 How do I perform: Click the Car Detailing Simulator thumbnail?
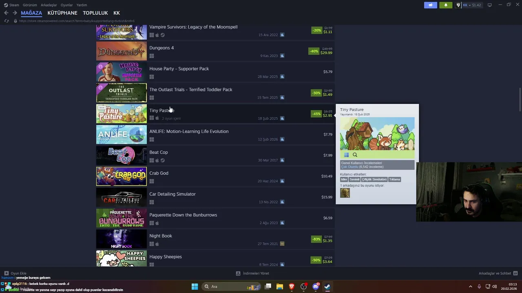(x=122, y=197)
